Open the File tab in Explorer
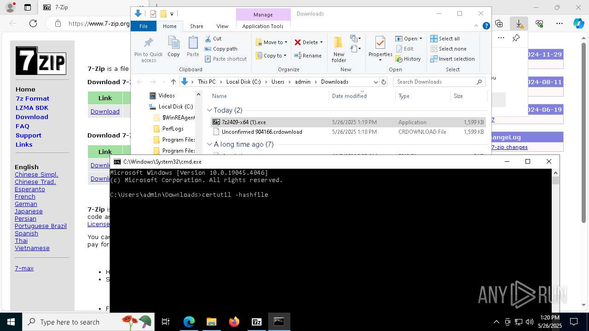The image size is (589, 331). coord(144,26)
